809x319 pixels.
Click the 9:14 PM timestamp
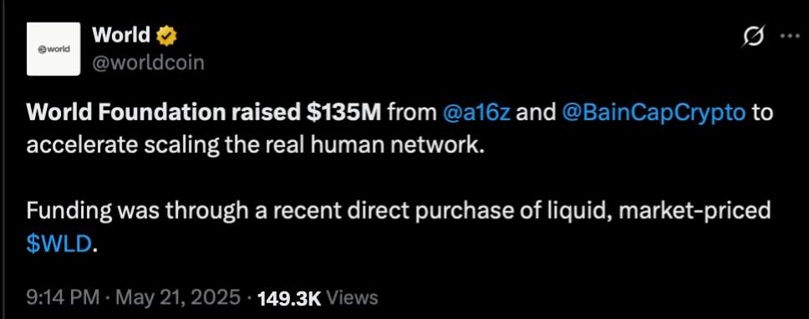(63, 297)
